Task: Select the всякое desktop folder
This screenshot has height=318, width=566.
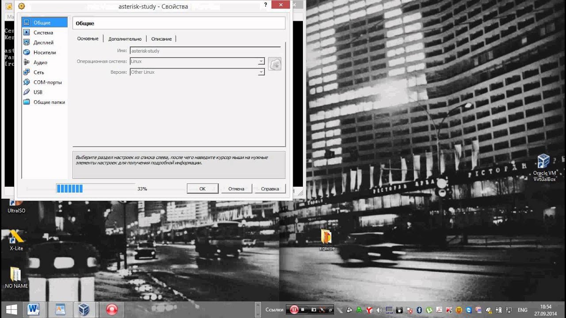Action: (x=327, y=240)
